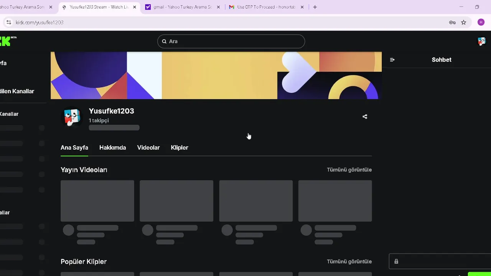Click the search box labeled Ara
Viewport: 491px width, 276px height.
tap(231, 41)
